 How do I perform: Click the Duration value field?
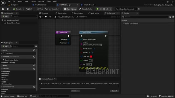91,60
